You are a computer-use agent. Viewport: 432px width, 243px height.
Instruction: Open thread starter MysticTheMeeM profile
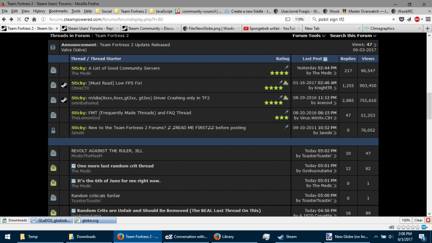86,156
